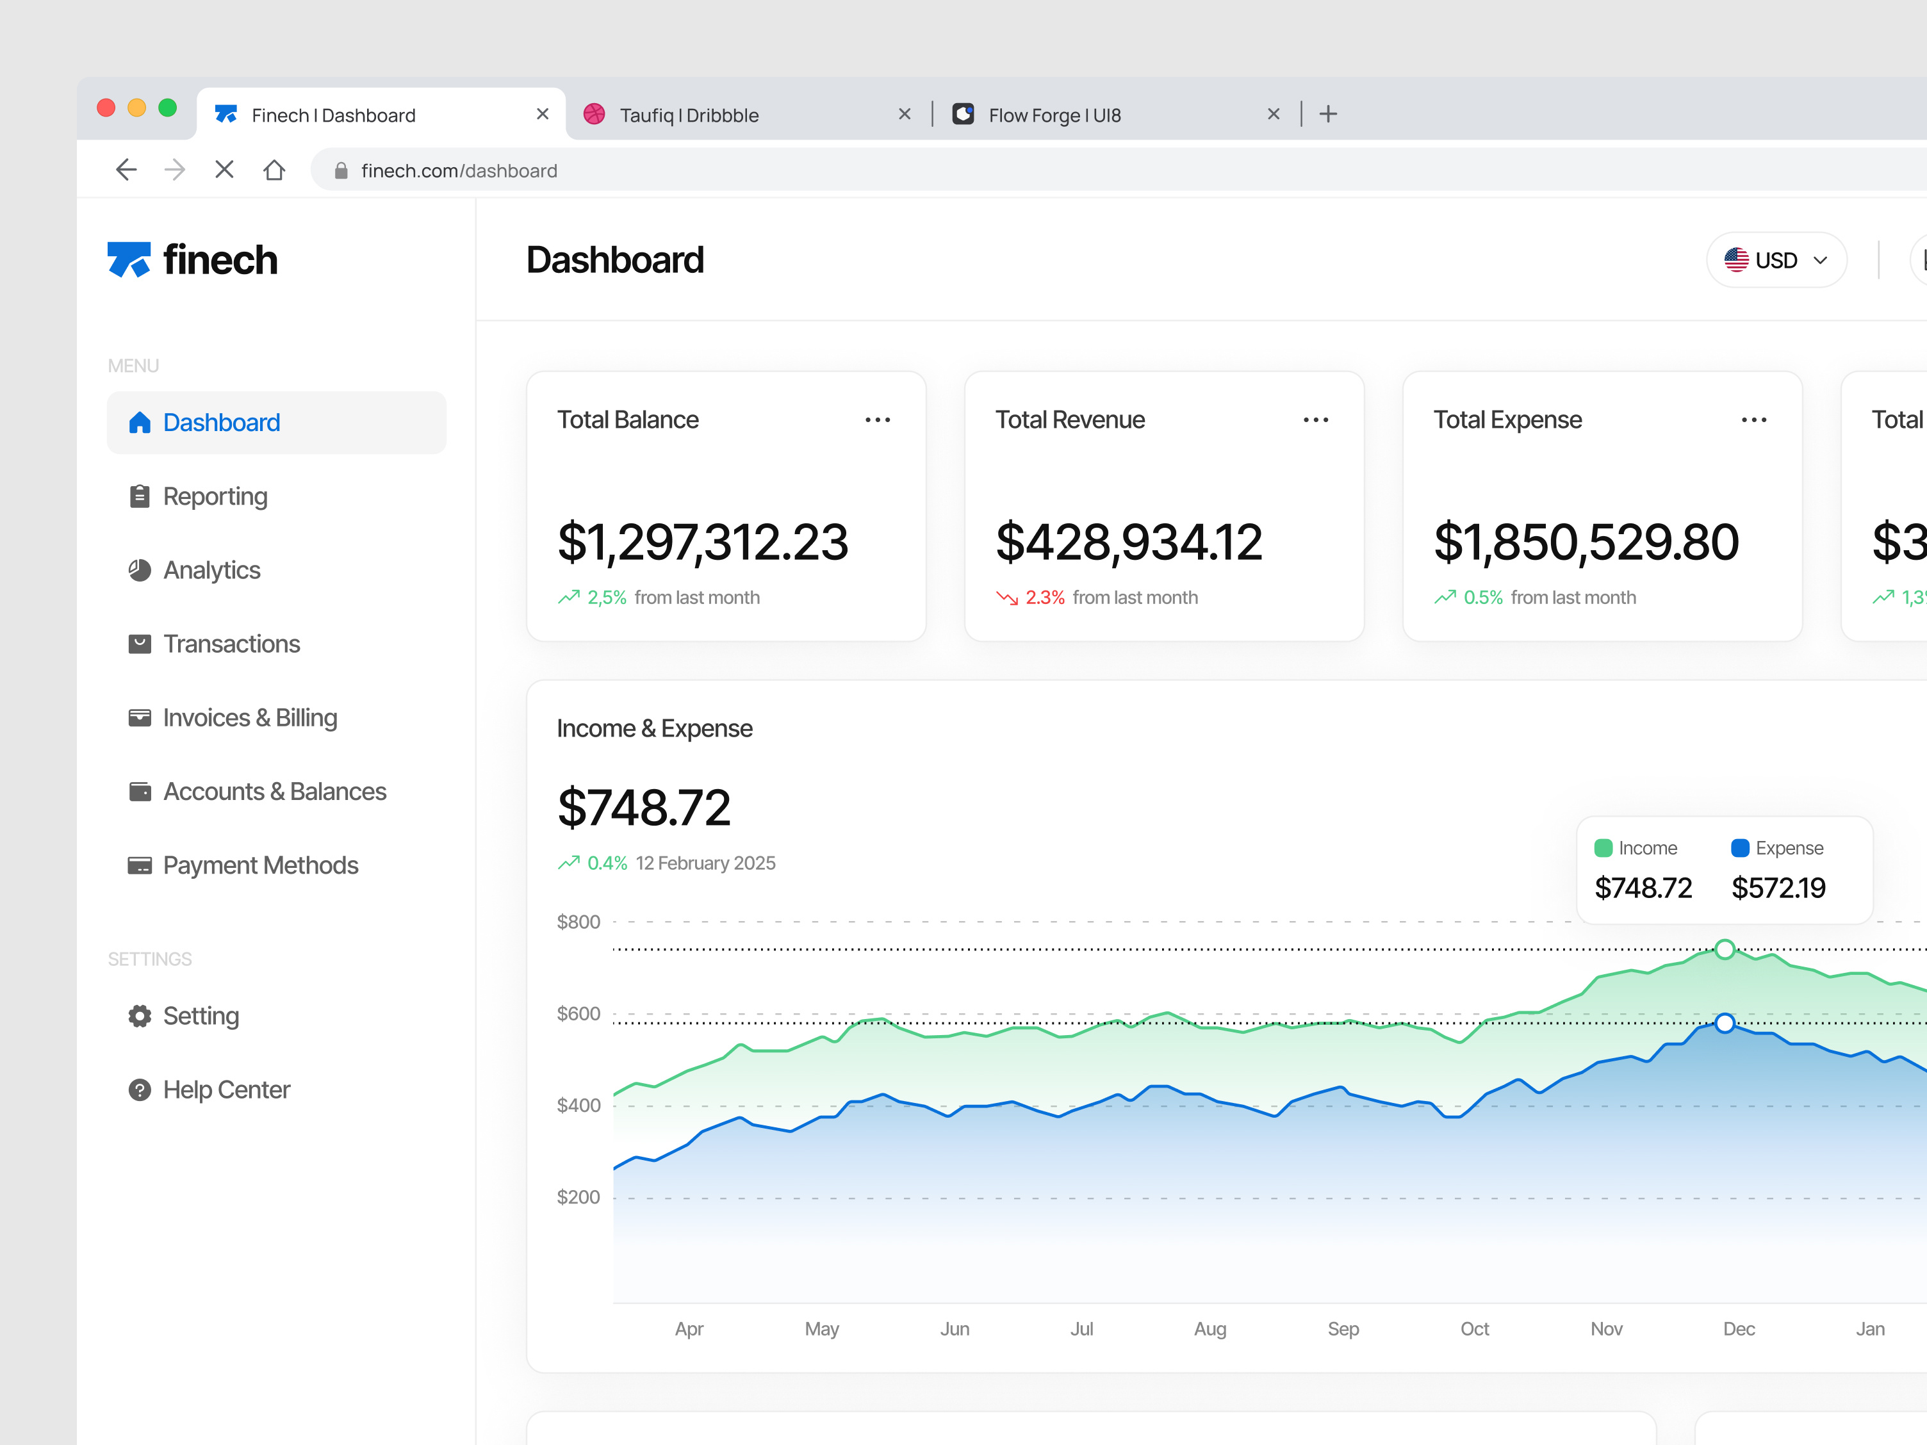This screenshot has height=1445, width=1927.
Task: Open Payment Methods via its icon
Action: [x=140, y=865]
